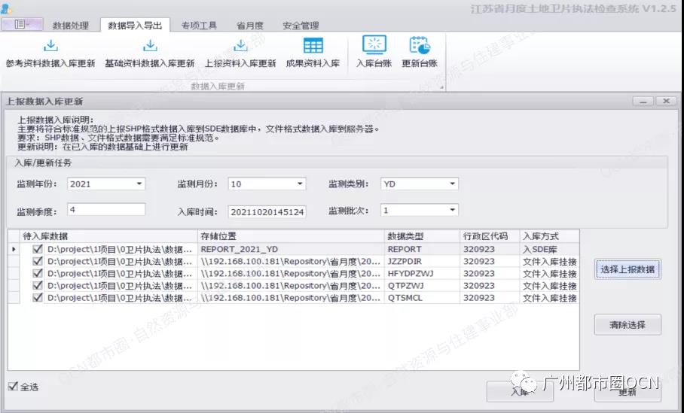Open 上报资料入库更新 tool icon
Viewport: 684px width, 413px height.
pyautogui.click(x=240, y=45)
